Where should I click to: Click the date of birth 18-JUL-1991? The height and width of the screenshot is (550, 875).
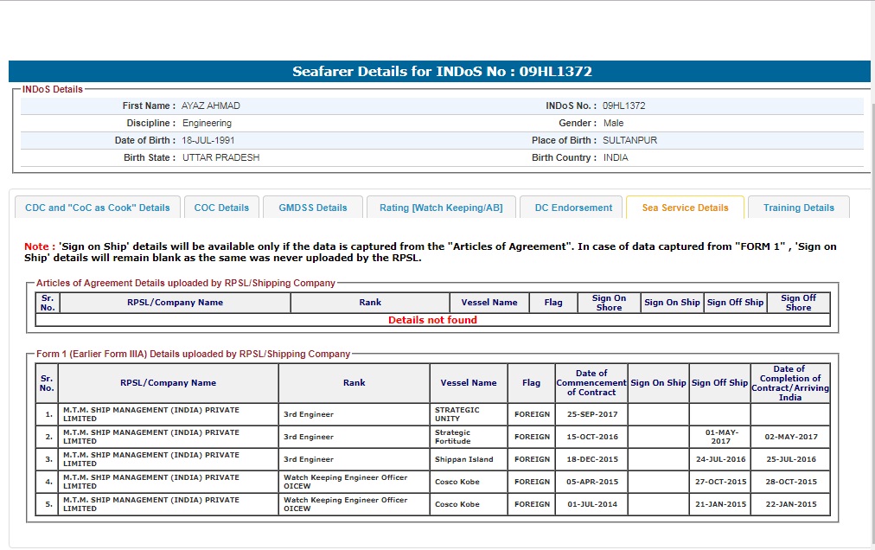(x=208, y=140)
